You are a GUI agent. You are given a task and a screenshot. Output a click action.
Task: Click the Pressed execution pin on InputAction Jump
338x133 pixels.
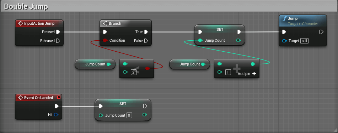click(x=58, y=32)
